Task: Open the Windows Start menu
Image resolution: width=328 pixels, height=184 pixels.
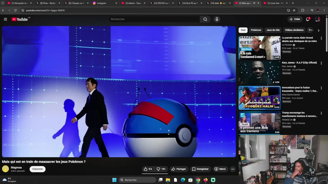Action: tap(114, 180)
